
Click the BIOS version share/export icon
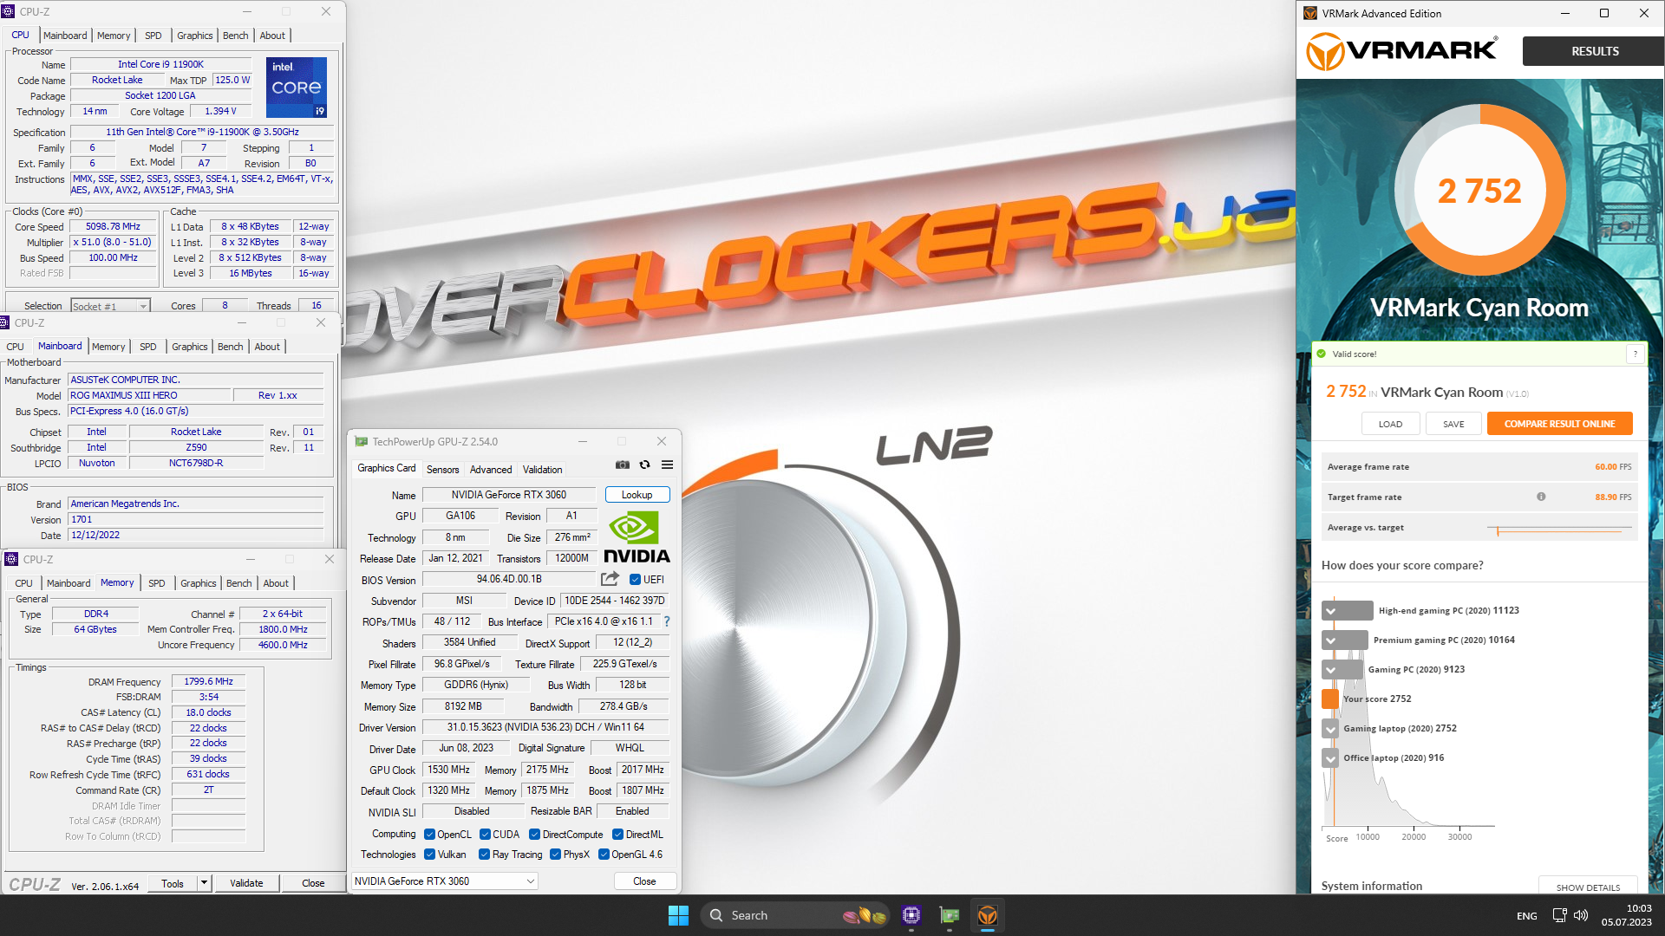[x=610, y=579]
